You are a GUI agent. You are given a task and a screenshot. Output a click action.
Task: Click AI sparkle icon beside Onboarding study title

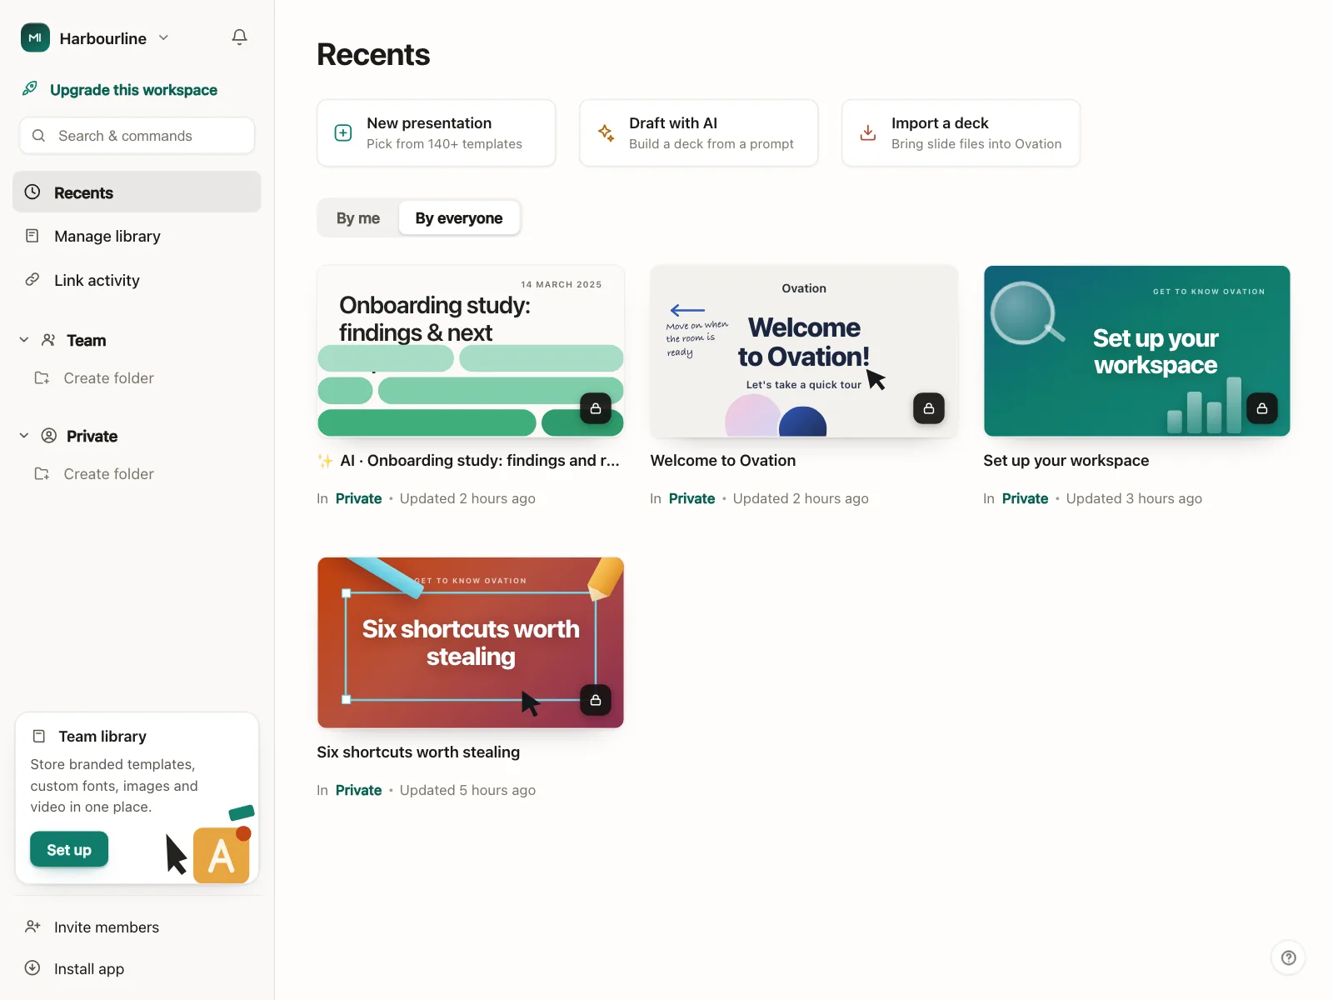(325, 461)
